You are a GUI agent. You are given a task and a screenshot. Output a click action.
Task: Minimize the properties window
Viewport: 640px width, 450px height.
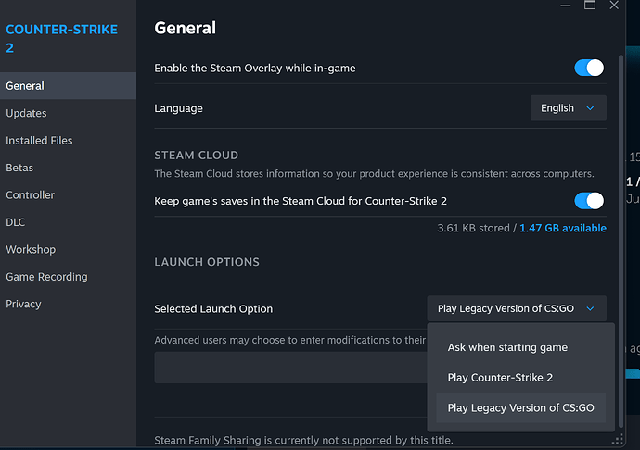[x=565, y=6]
